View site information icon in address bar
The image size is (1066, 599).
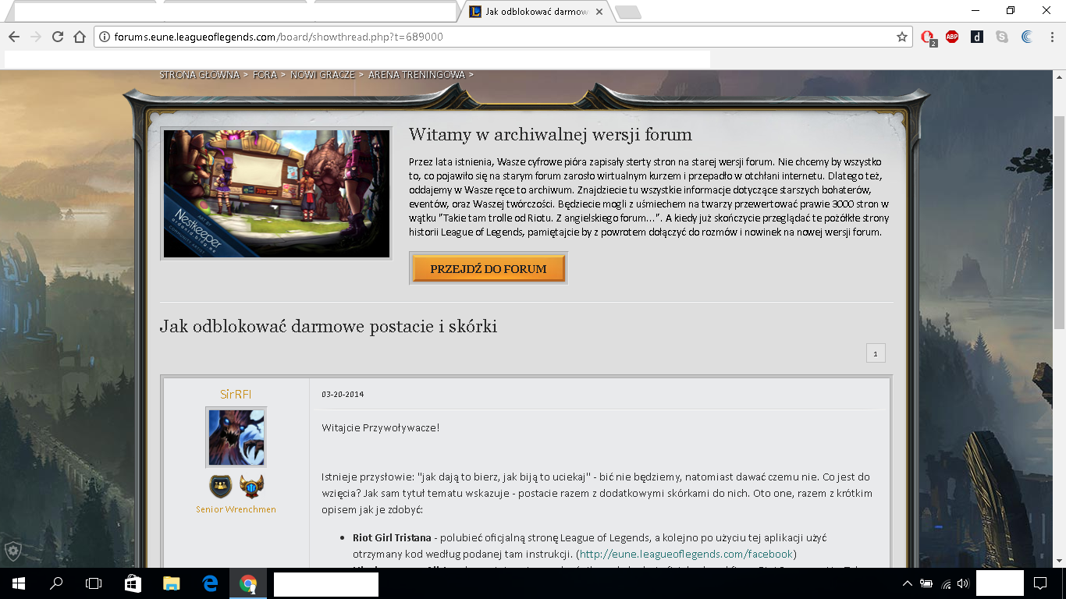point(105,37)
